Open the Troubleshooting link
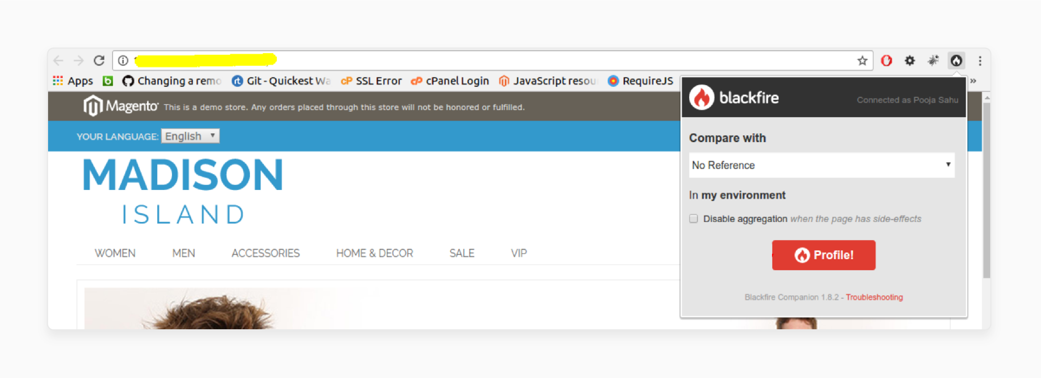 point(874,297)
